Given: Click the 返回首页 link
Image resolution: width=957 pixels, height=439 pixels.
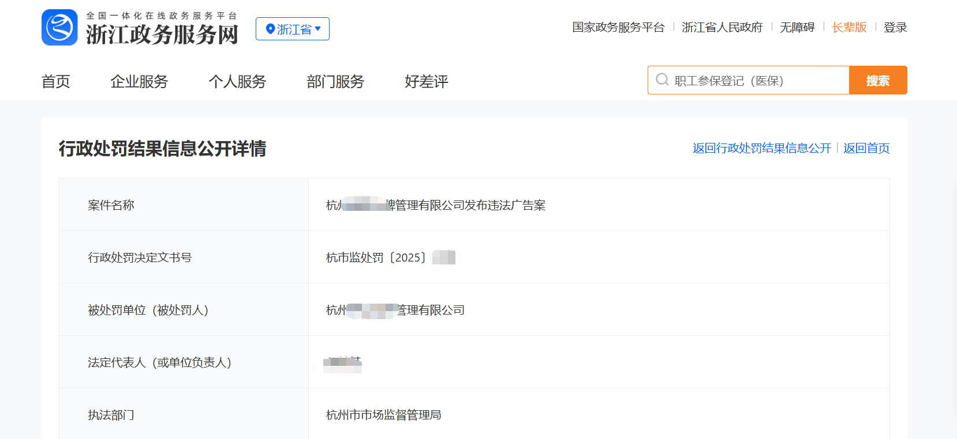Looking at the screenshot, I should tap(866, 148).
